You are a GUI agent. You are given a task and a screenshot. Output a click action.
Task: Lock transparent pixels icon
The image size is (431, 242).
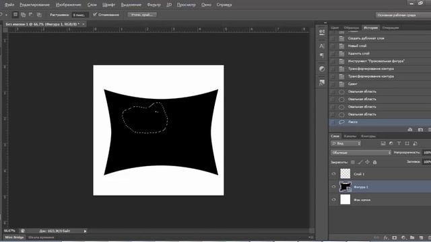click(x=353, y=162)
